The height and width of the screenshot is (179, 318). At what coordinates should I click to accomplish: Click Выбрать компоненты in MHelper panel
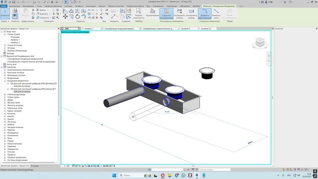(139, 13)
